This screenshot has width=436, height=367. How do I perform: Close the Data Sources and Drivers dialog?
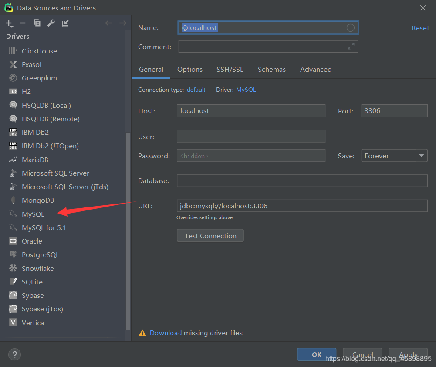pos(422,8)
